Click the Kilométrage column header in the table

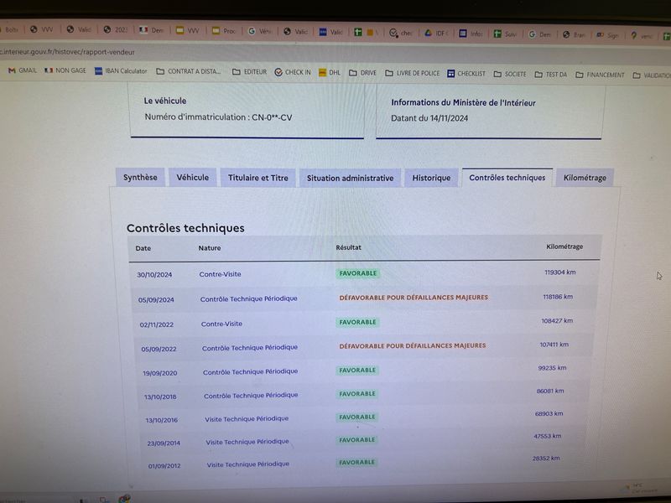(x=564, y=246)
